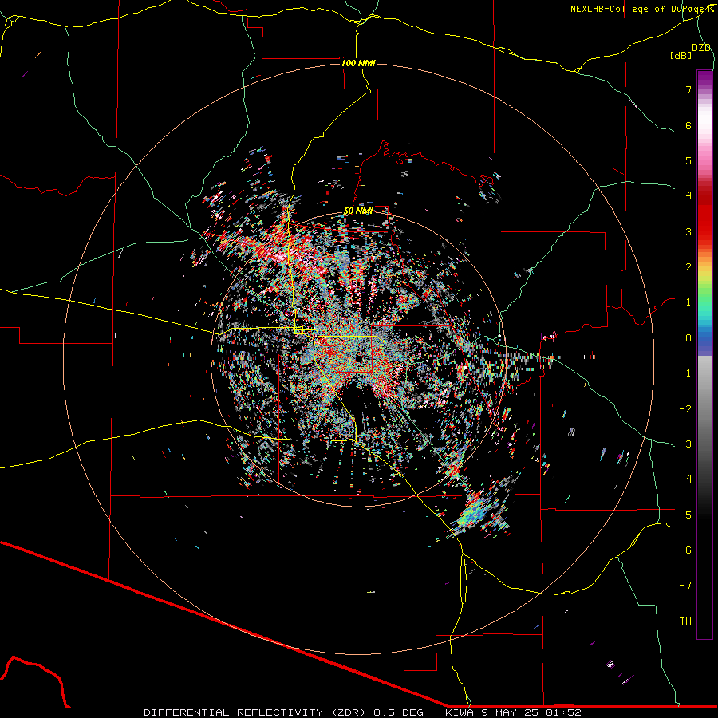Click the Differential Reflectivity caption at bottom

[362, 712]
